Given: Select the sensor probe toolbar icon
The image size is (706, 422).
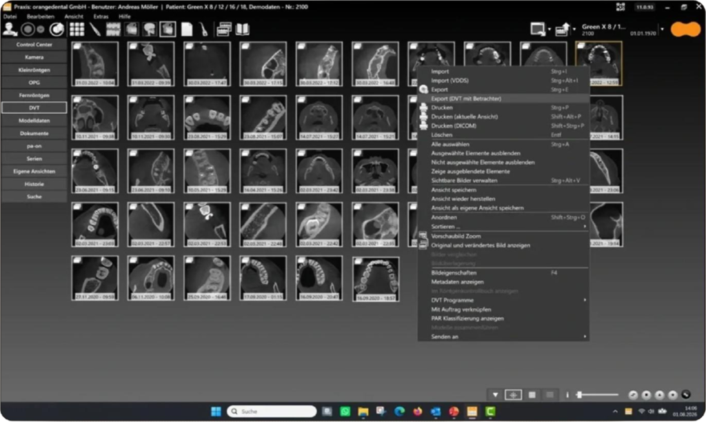Looking at the screenshot, I should tap(204, 29).
